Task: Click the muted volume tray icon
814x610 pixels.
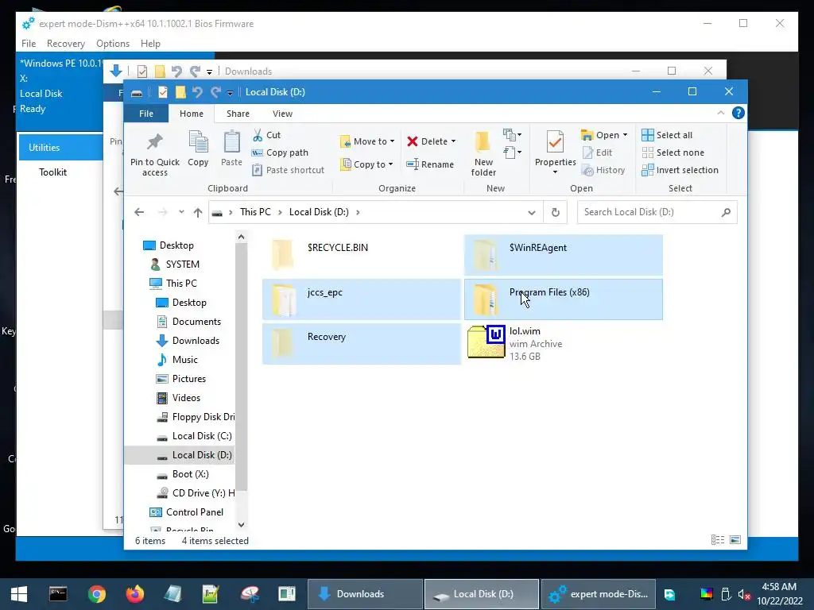Action: tap(744, 594)
